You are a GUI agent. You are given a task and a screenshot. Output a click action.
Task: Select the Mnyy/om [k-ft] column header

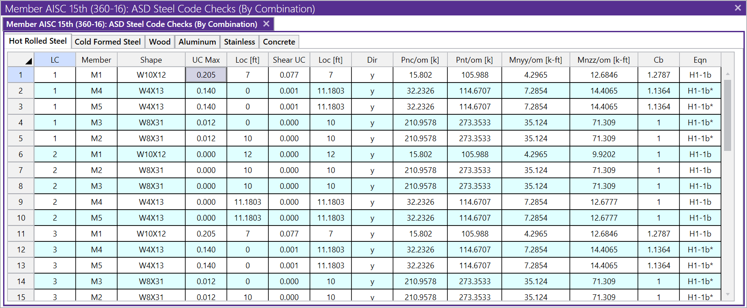click(x=536, y=60)
